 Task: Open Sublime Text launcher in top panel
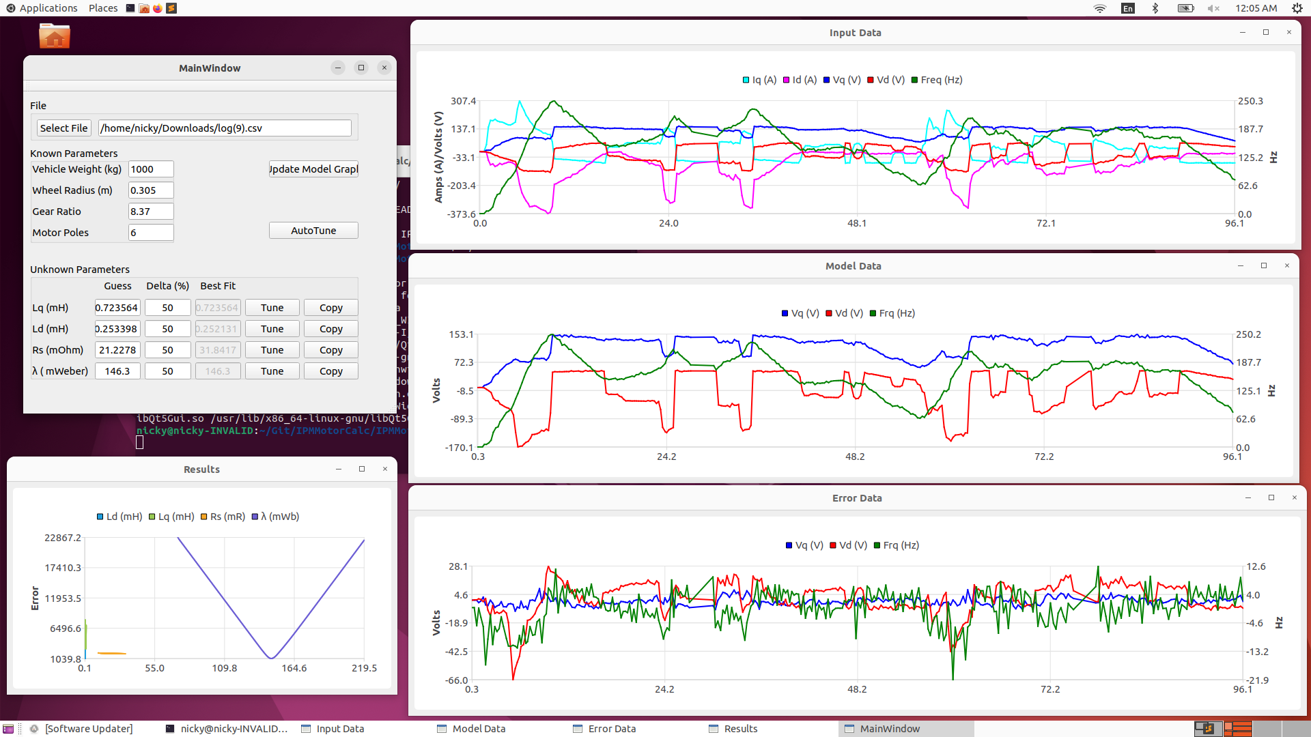click(x=171, y=8)
